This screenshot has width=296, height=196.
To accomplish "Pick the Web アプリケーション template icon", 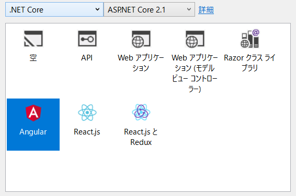I will pyautogui.click(x=141, y=39).
